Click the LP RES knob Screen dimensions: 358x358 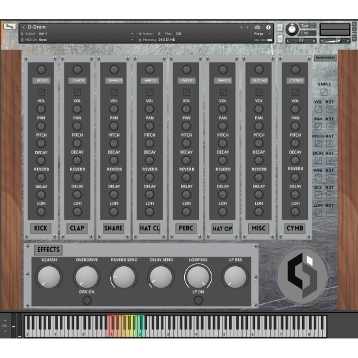[235, 277]
